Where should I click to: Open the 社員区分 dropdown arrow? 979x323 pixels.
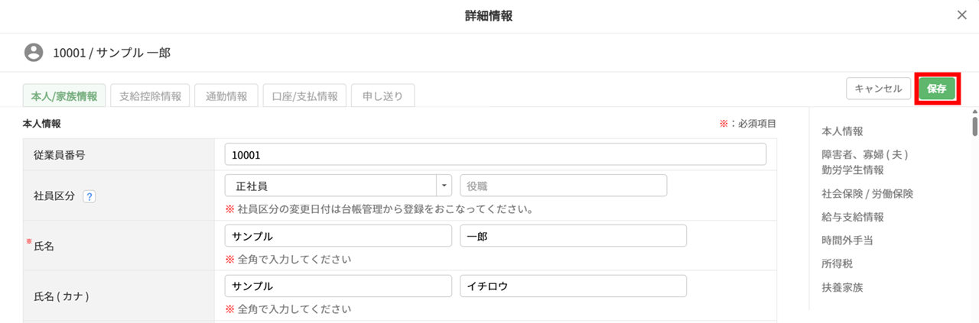pyautogui.click(x=444, y=186)
